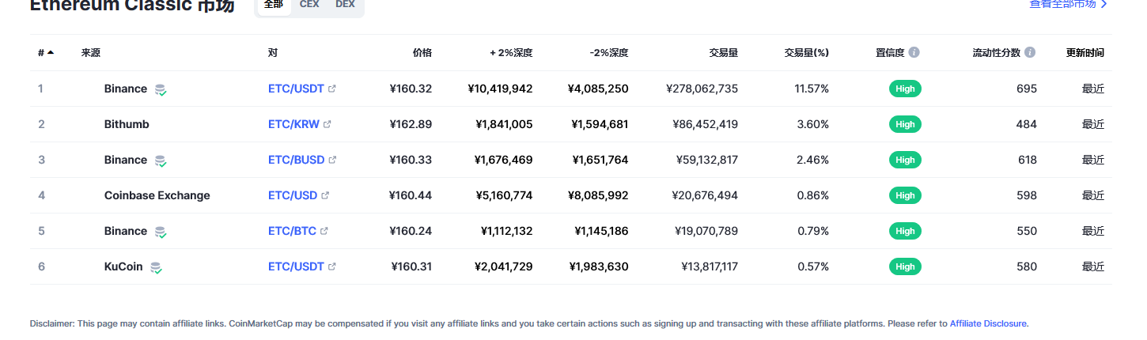This screenshot has height=340, width=1147.
Task: Click external link icon next to ETC/KRW
Action: (x=327, y=124)
